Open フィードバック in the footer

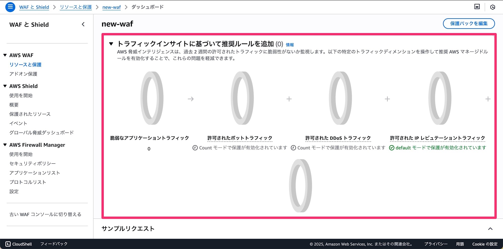54,244
